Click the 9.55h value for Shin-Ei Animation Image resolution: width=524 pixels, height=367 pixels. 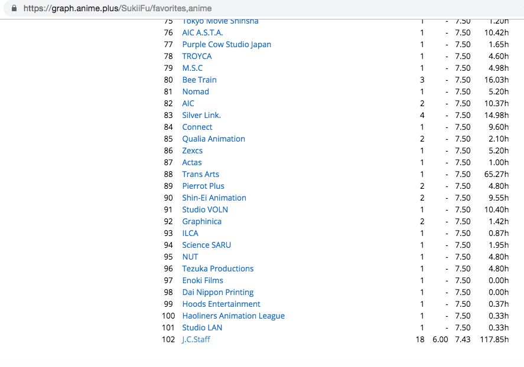499,198
